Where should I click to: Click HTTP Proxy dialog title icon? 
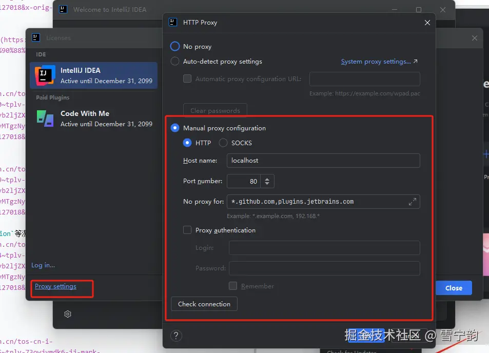(x=173, y=22)
